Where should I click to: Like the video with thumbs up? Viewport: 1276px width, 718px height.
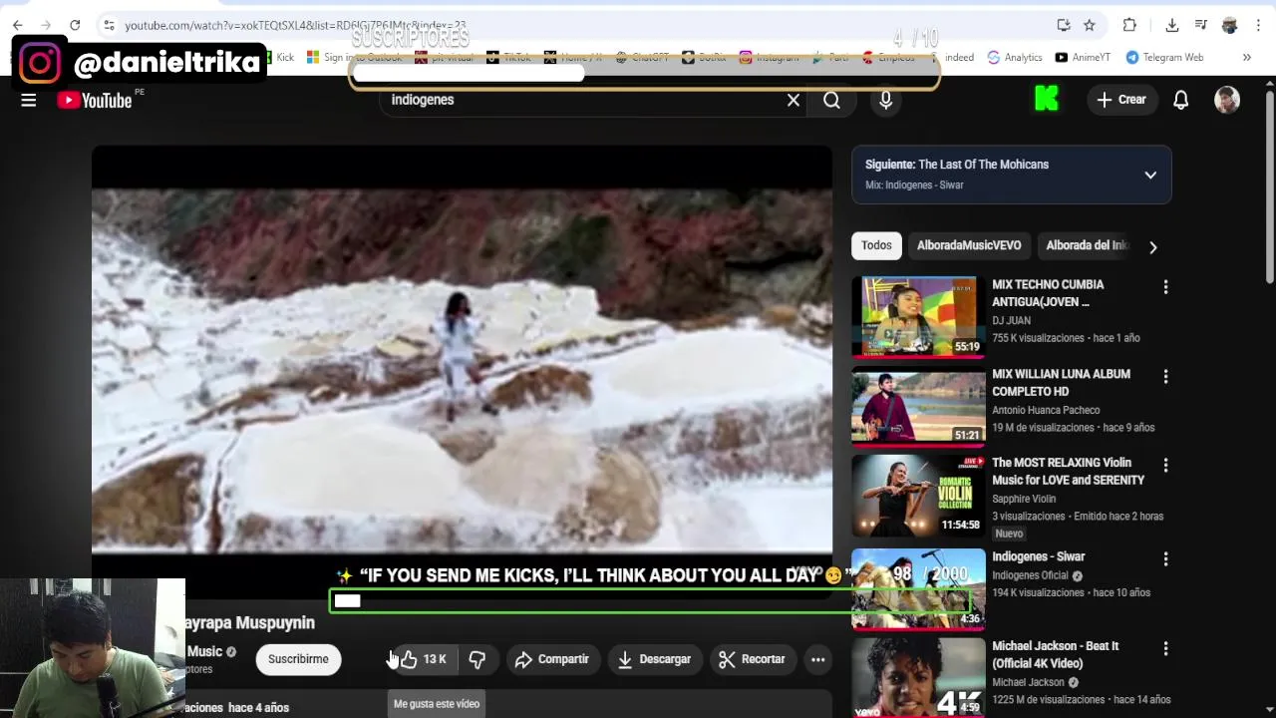[x=423, y=659]
